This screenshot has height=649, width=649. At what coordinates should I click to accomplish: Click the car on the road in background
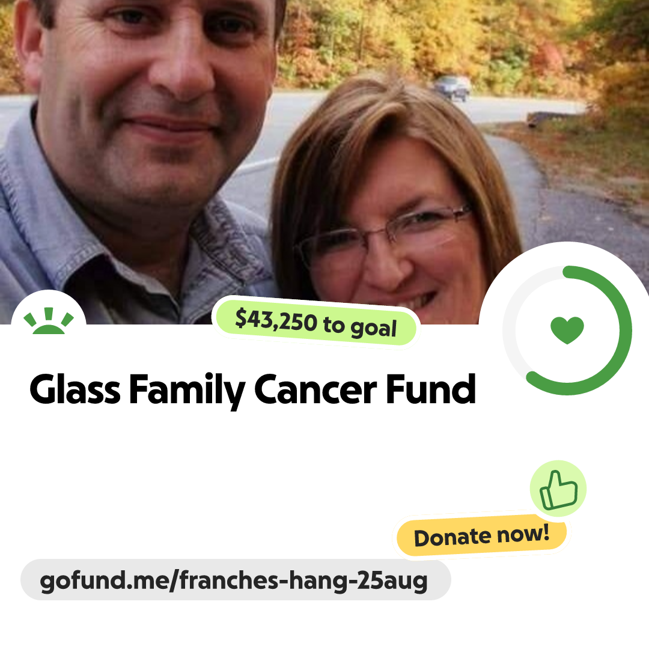(x=452, y=88)
